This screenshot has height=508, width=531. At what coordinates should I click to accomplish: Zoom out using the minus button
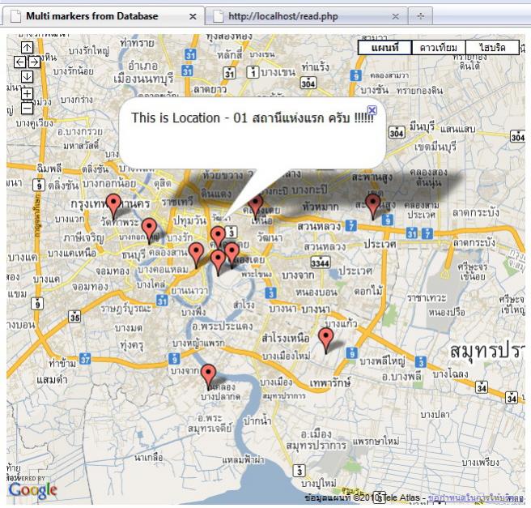tap(27, 109)
